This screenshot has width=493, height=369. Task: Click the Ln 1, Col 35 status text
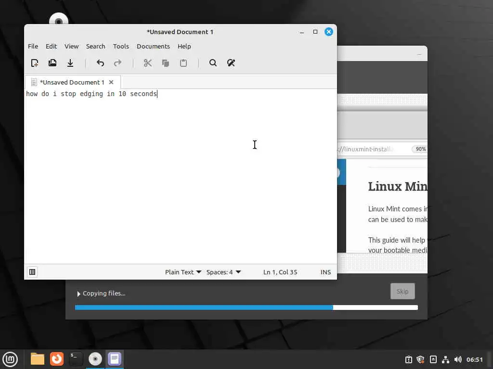coord(280,272)
